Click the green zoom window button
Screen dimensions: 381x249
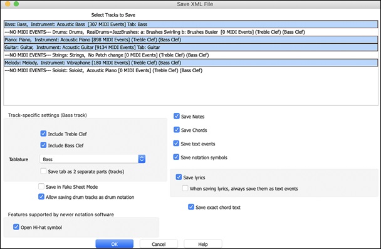16,4
